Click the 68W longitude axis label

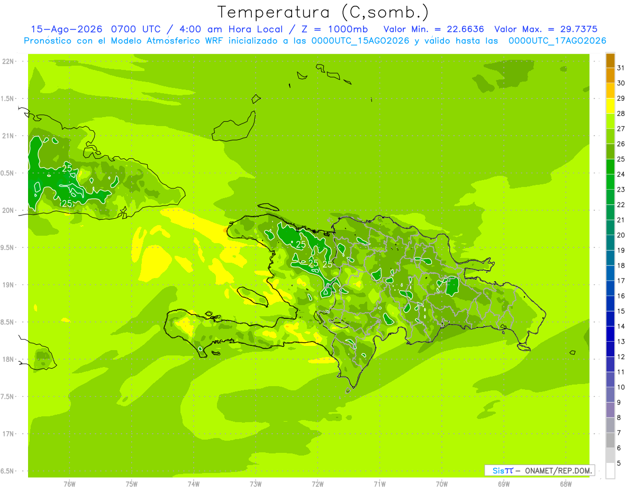[x=565, y=484]
